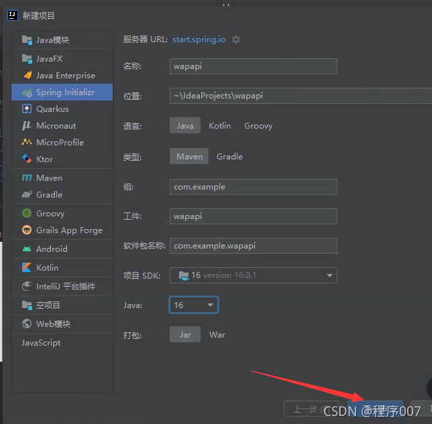The width and height of the screenshot is (432, 424).
Task: Click the 打包 label
Action: click(132, 335)
